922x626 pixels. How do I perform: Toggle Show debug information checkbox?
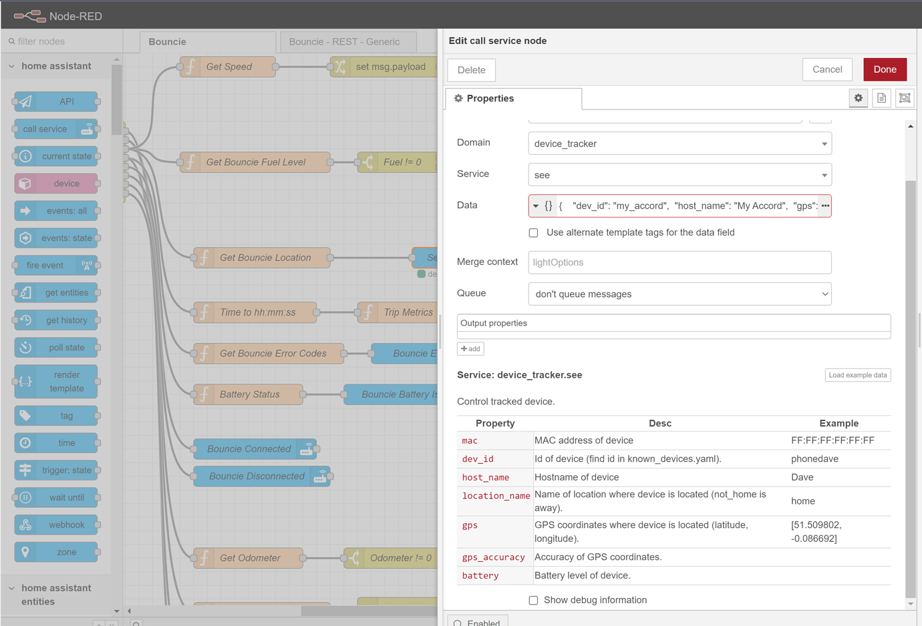[x=533, y=600]
